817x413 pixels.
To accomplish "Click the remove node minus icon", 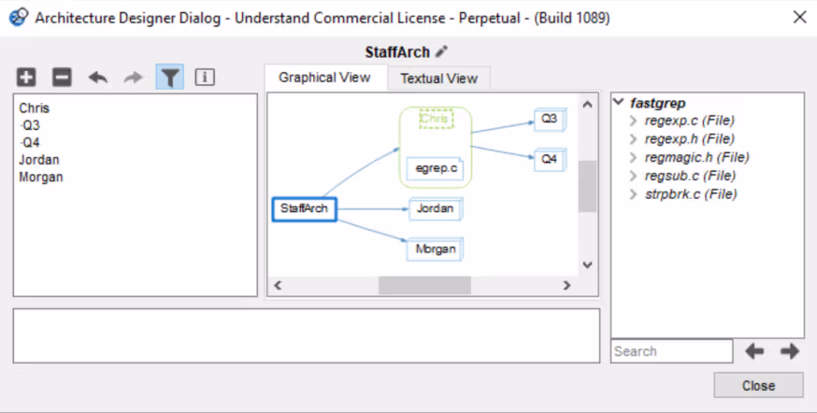I will tap(62, 77).
